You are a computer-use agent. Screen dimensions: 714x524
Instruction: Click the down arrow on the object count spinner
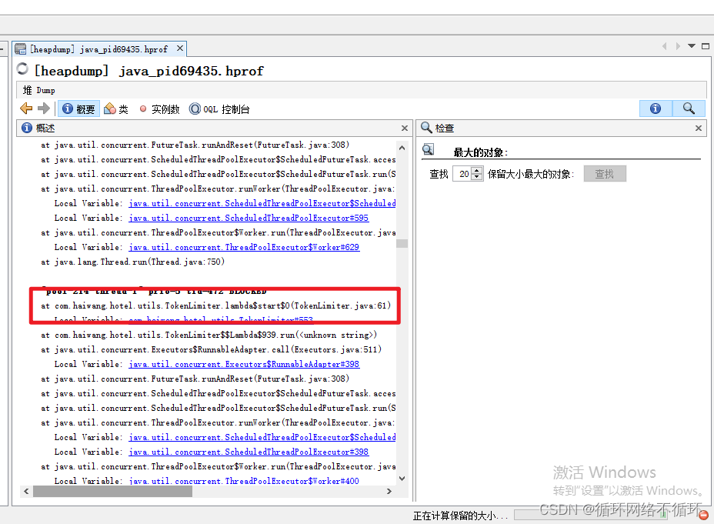click(475, 177)
